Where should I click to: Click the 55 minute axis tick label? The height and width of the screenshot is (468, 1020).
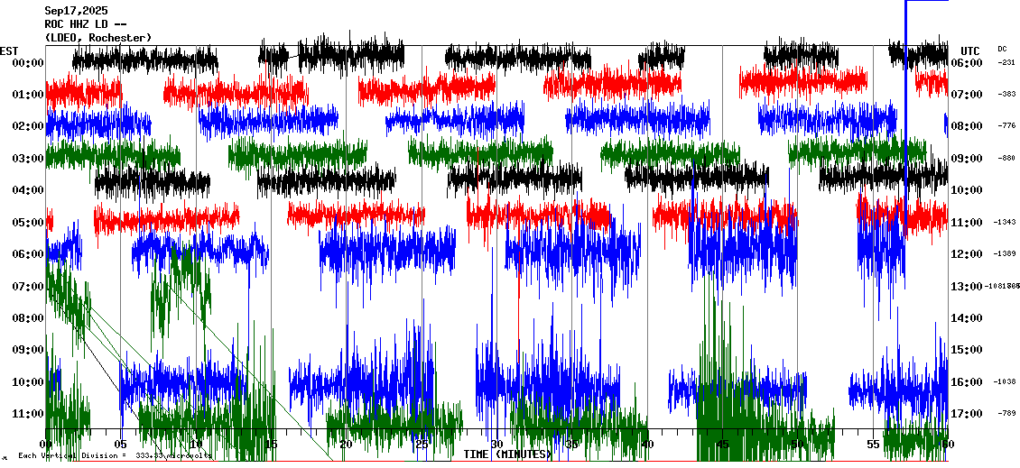[873, 445]
